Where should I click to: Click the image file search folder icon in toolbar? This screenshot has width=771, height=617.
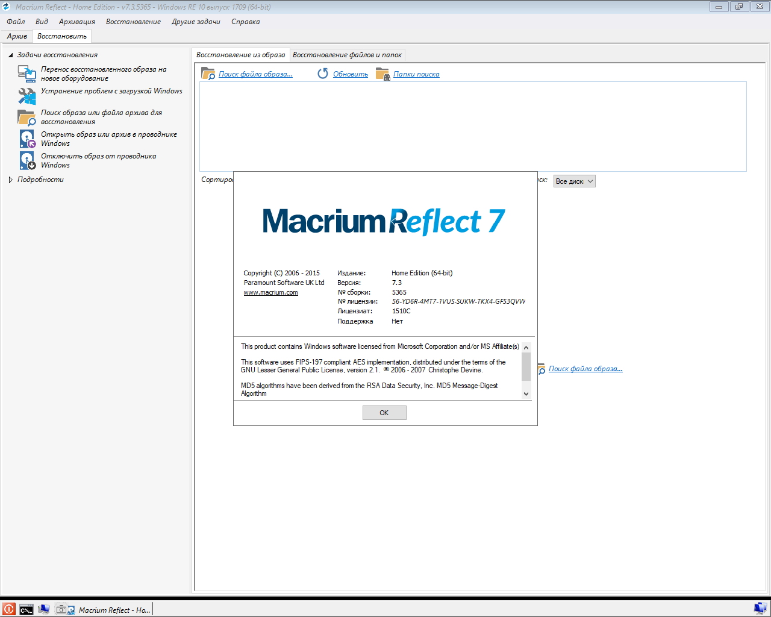pos(208,74)
